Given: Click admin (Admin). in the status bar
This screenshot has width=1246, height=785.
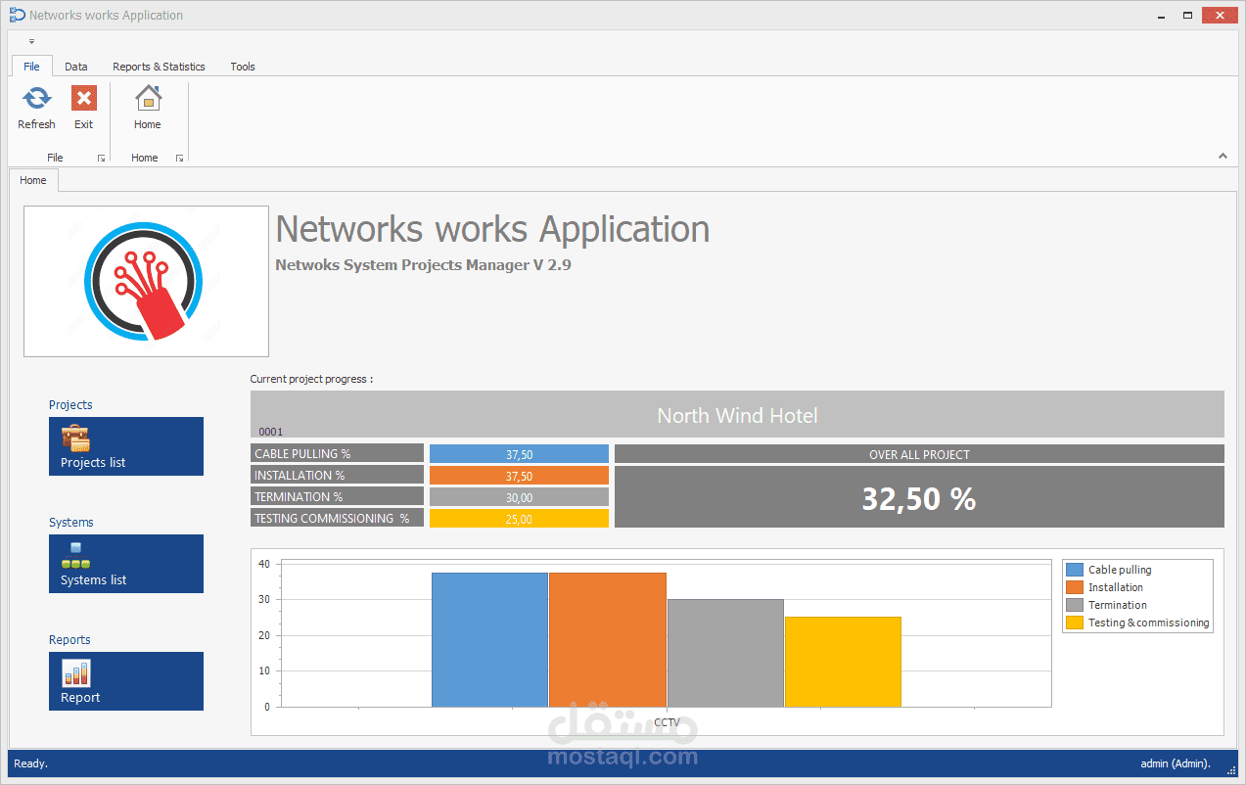Looking at the screenshot, I should (1176, 763).
